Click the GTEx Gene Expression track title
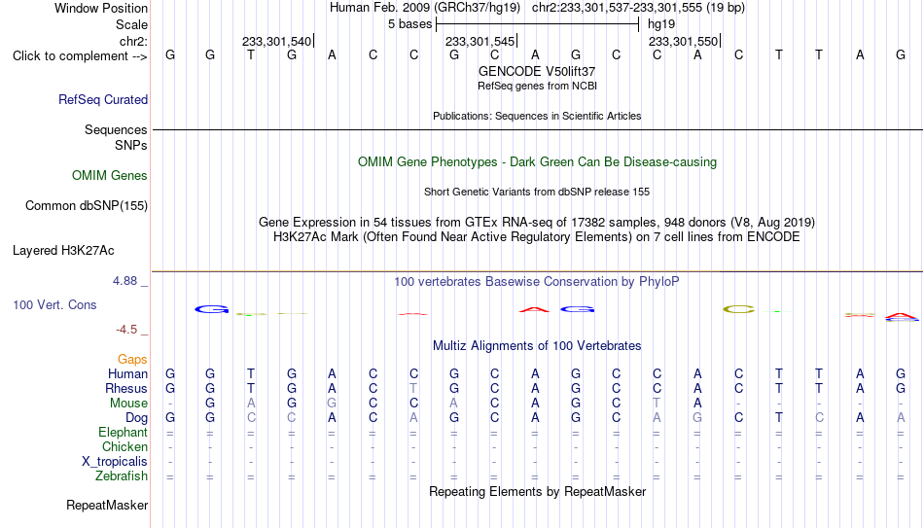 point(537,222)
